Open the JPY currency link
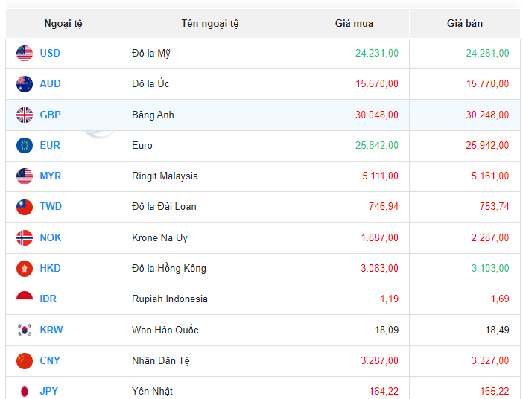Viewport: 523px width, 399px height. click(49, 391)
